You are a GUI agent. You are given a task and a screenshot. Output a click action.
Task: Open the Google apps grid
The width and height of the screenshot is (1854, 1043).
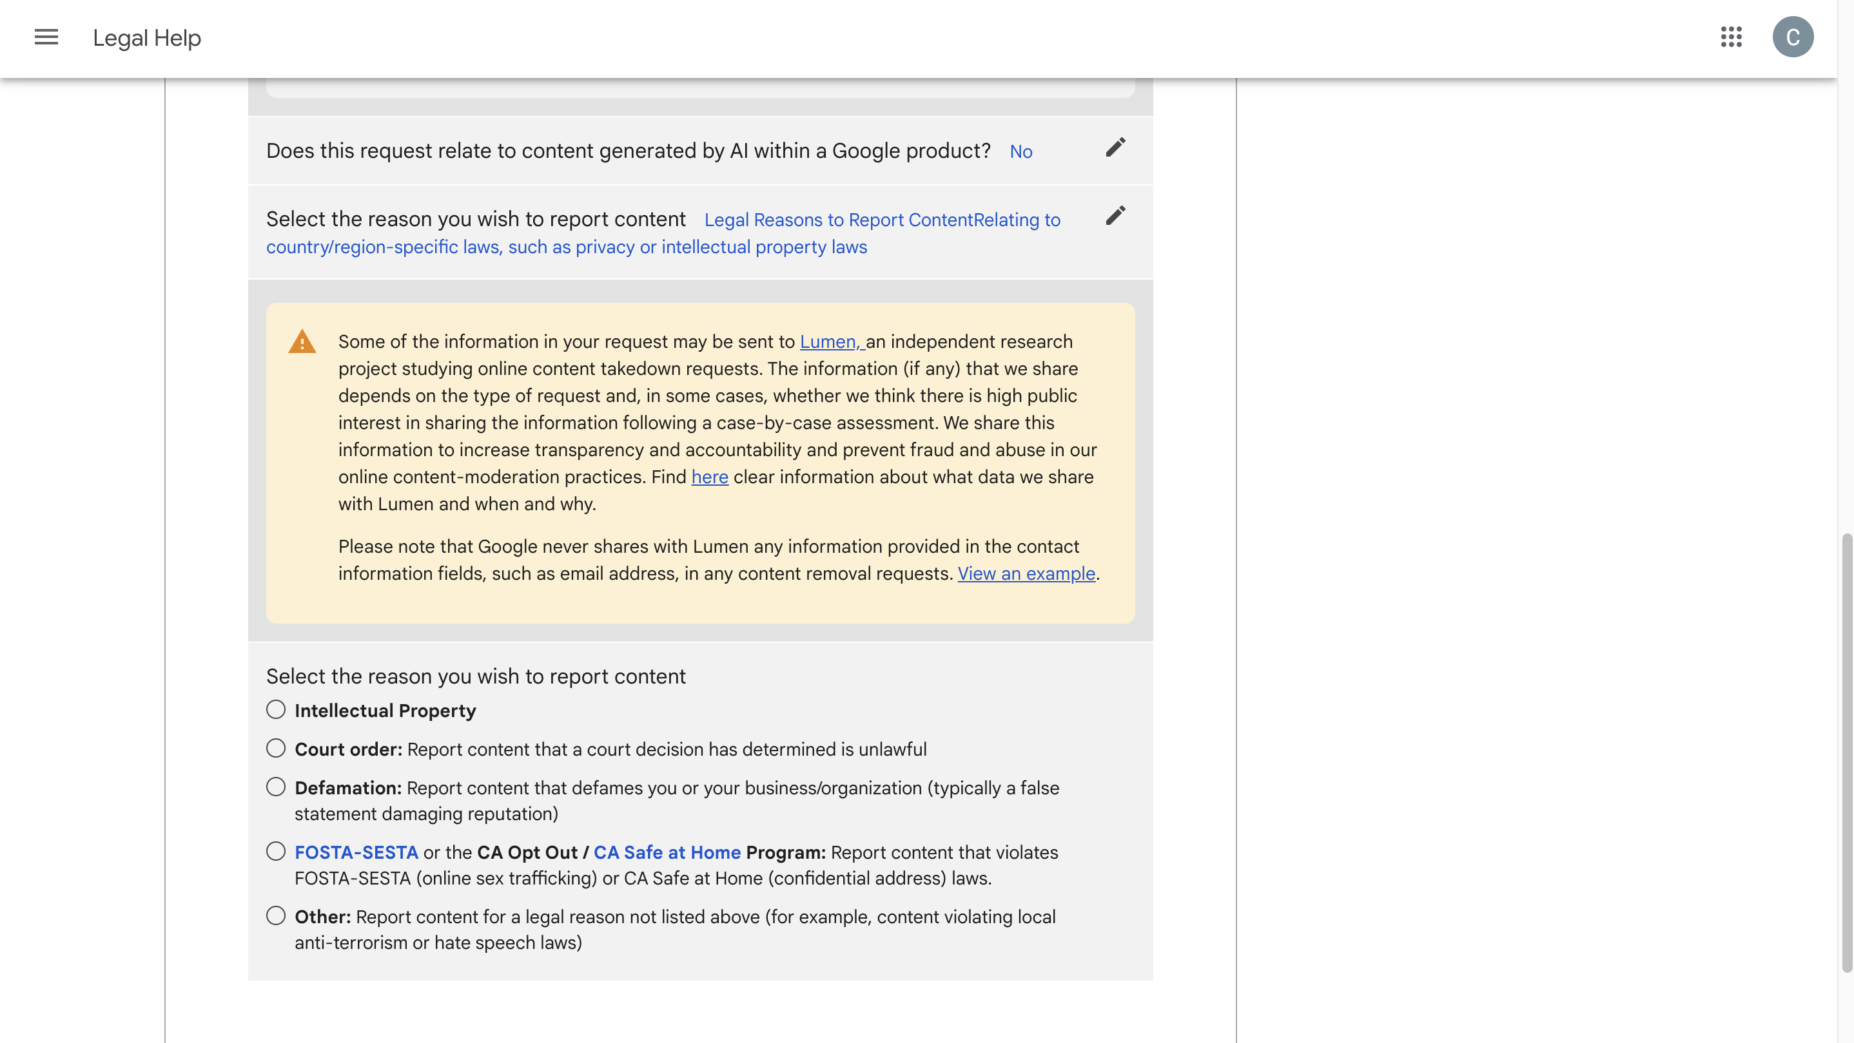1731,37
